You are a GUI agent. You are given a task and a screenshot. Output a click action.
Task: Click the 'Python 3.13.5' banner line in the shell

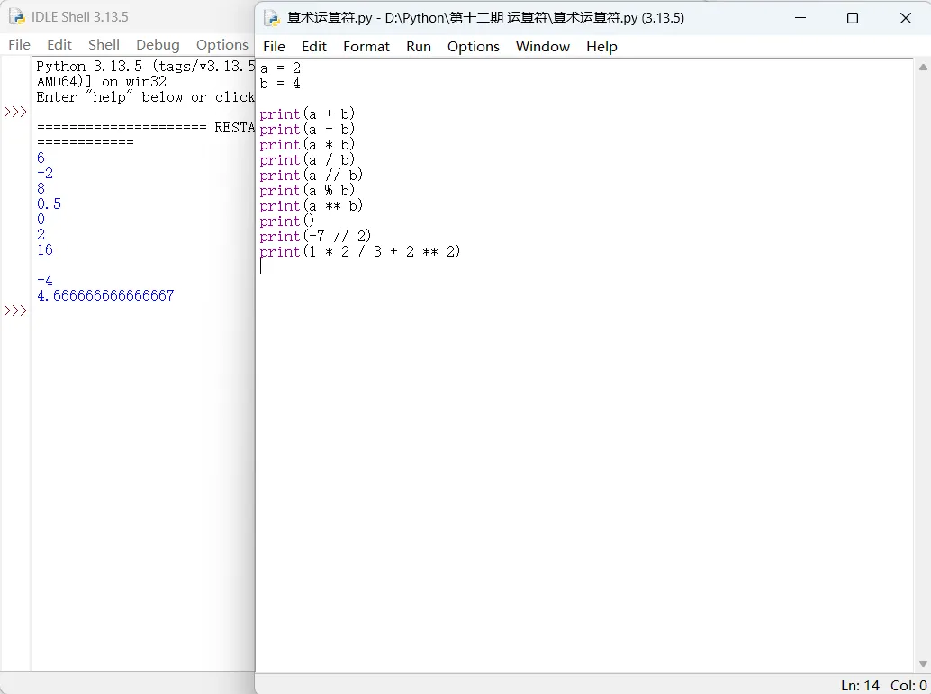pyautogui.click(x=146, y=66)
